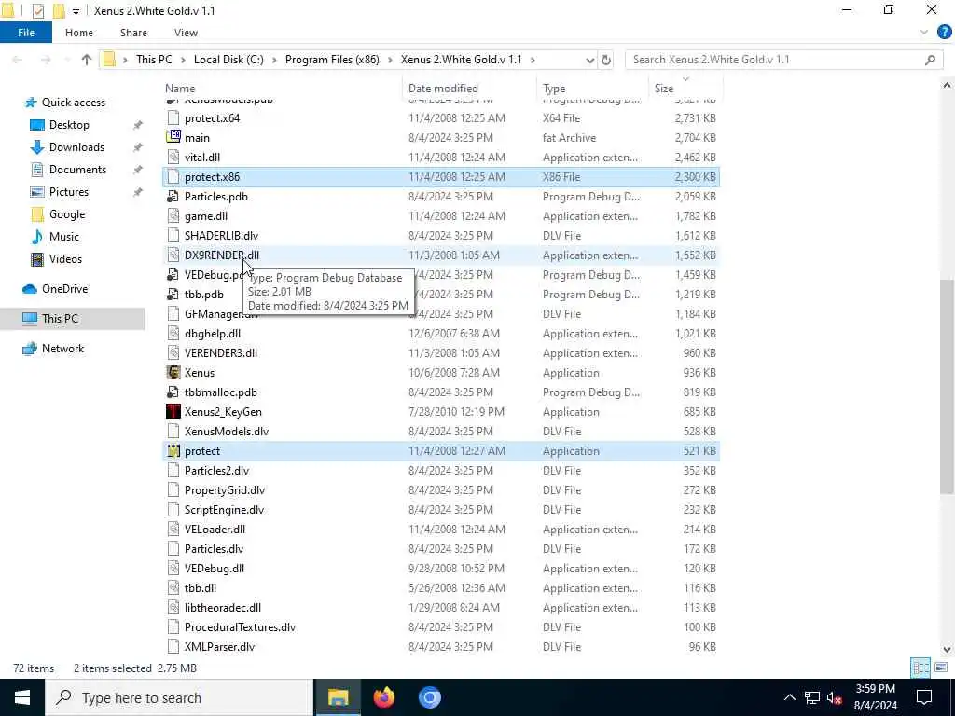
Task: Switch to the View ribbon tab
Action: pyautogui.click(x=186, y=33)
